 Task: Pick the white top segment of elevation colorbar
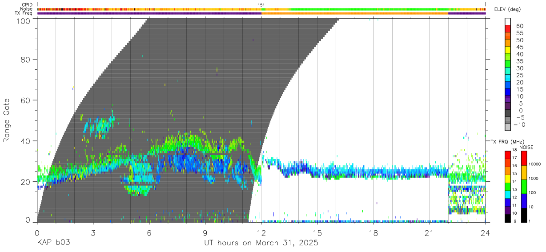tap(508, 22)
